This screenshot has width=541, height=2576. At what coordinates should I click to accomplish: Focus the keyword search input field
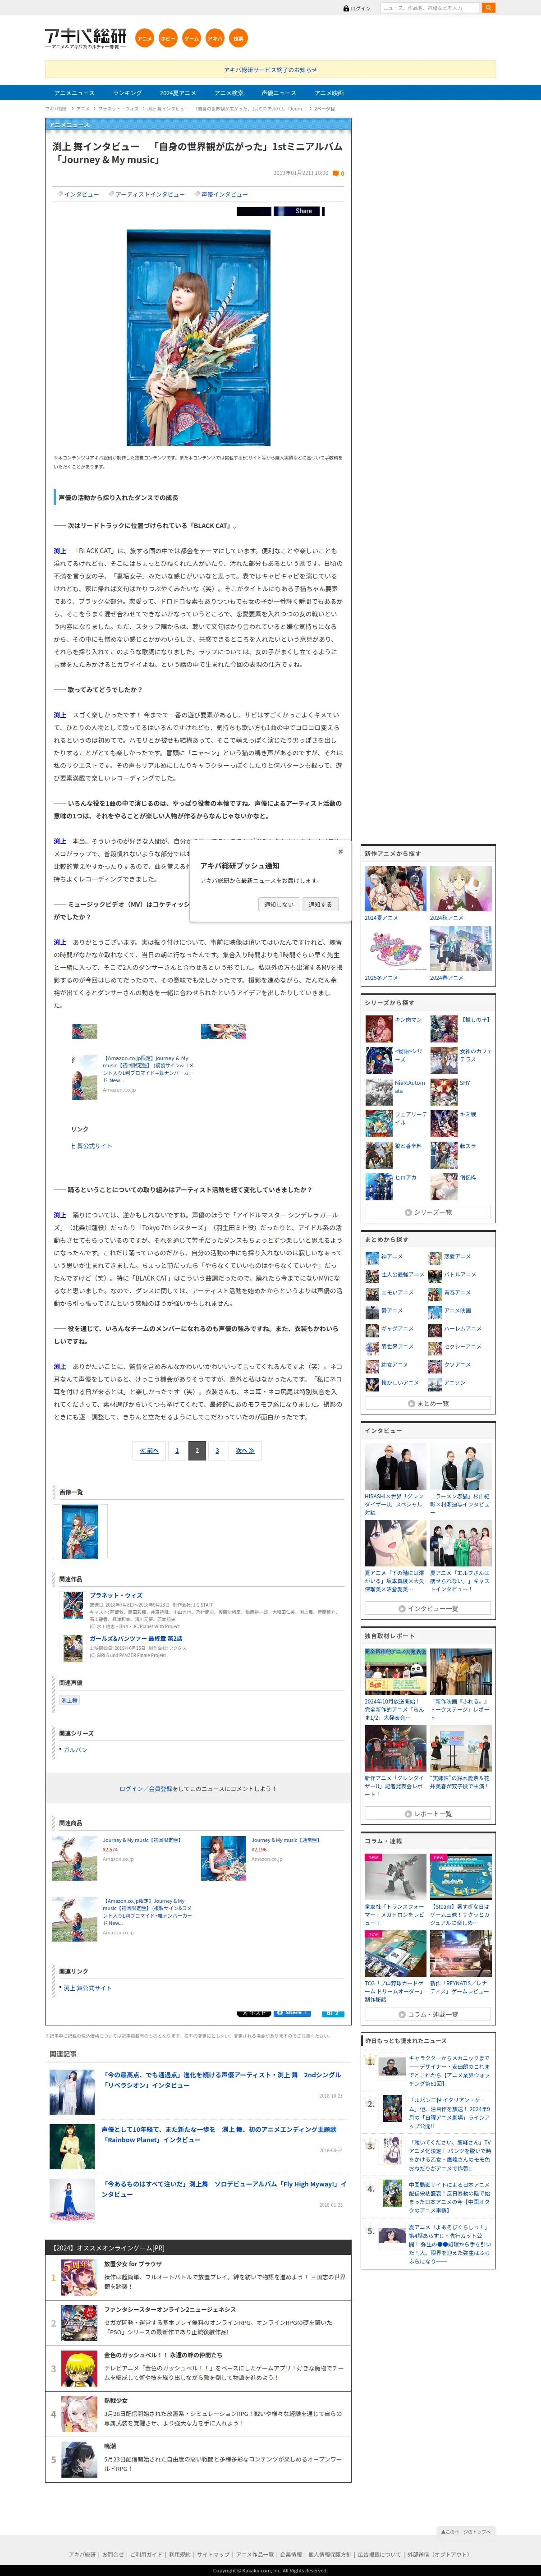click(x=430, y=8)
